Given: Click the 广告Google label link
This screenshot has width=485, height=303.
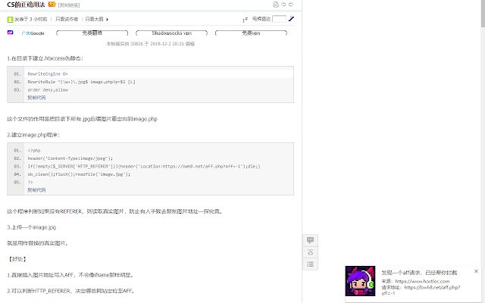Looking at the screenshot, I should [33, 33].
